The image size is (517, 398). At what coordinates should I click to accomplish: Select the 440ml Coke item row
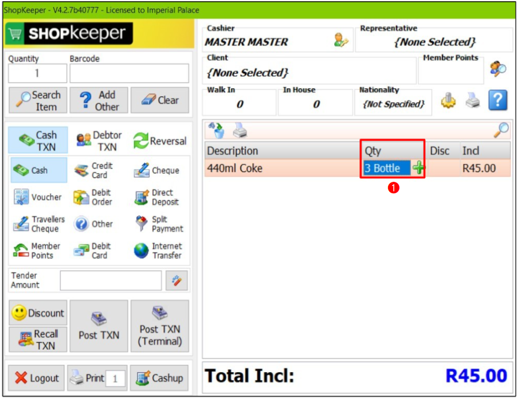pos(358,168)
